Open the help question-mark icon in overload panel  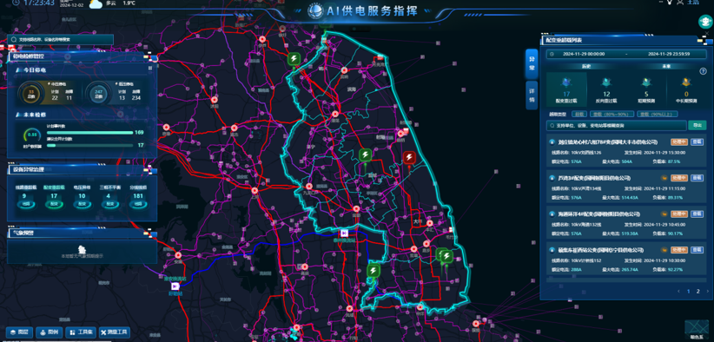(703, 71)
